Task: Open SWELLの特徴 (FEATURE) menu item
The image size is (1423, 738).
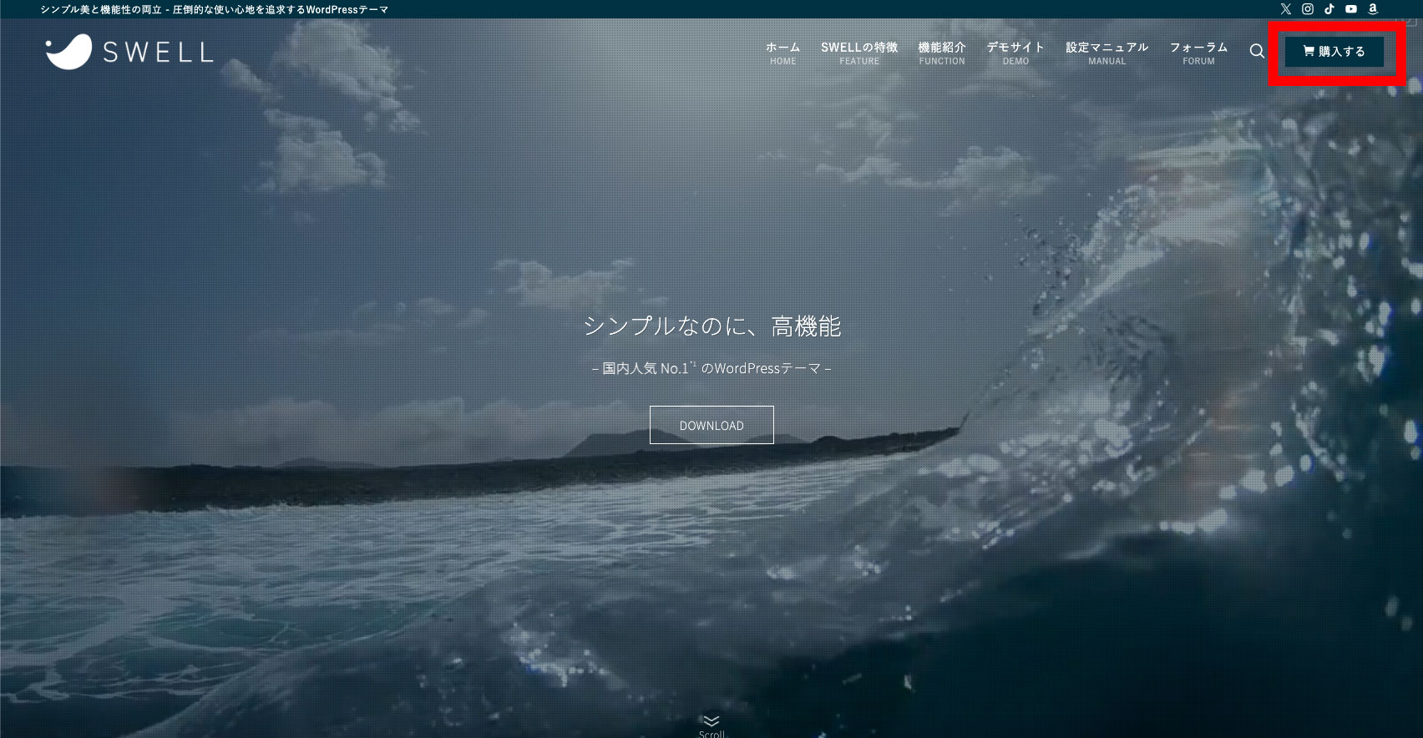Action: 859,53
